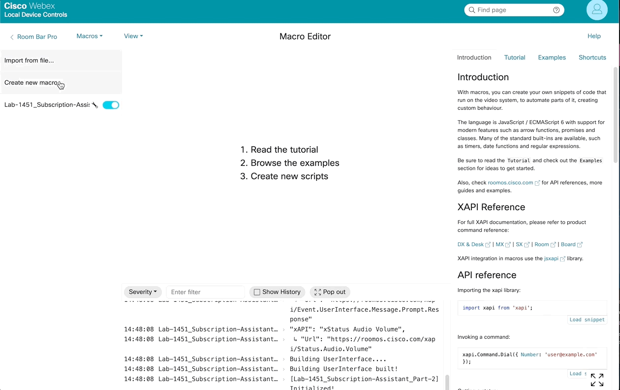Enable the Show History checkbox

click(x=257, y=292)
